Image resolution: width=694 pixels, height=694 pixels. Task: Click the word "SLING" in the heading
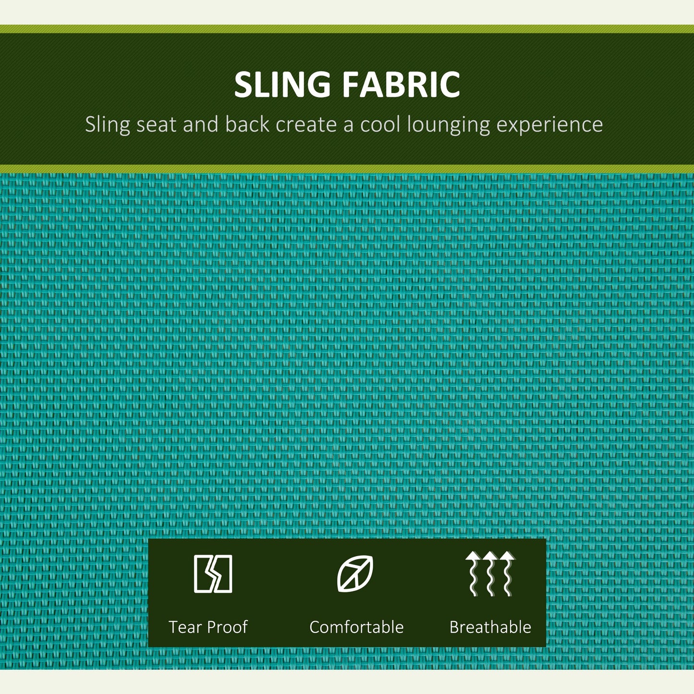tap(282, 85)
